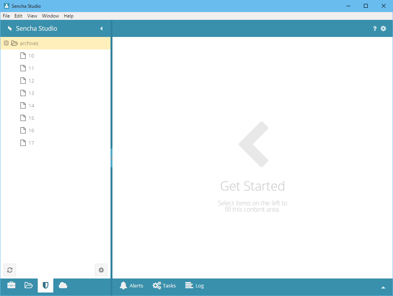Viewport: 393px width, 296px height.
Task: Show Alerts panel
Action: point(132,285)
